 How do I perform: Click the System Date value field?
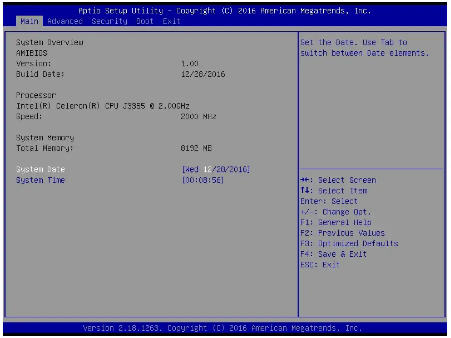point(216,169)
